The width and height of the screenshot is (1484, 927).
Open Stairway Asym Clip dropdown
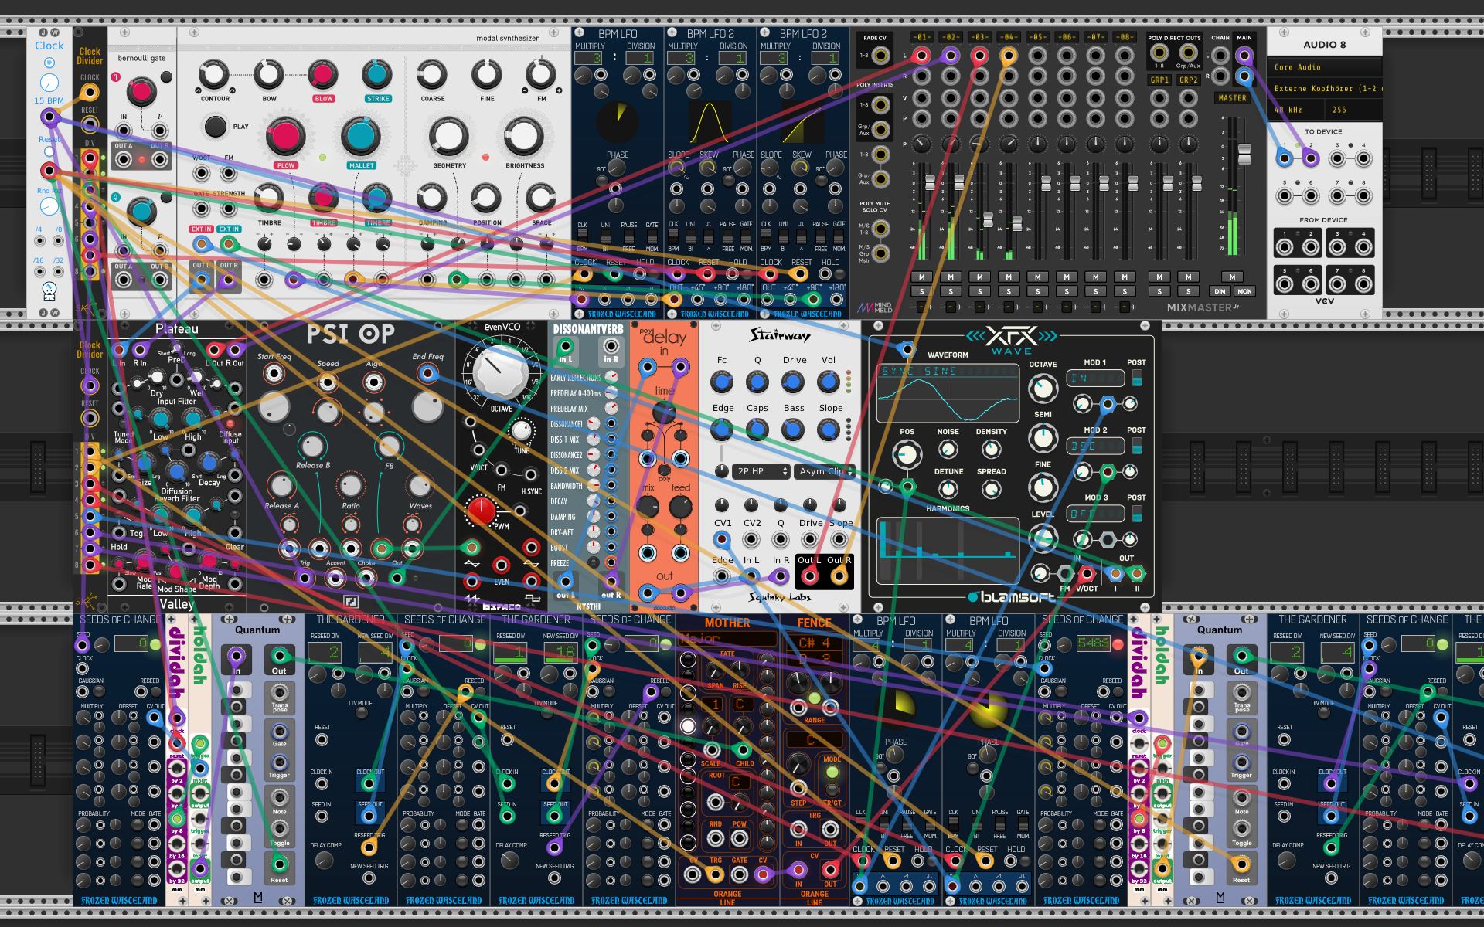[x=824, y=471]
